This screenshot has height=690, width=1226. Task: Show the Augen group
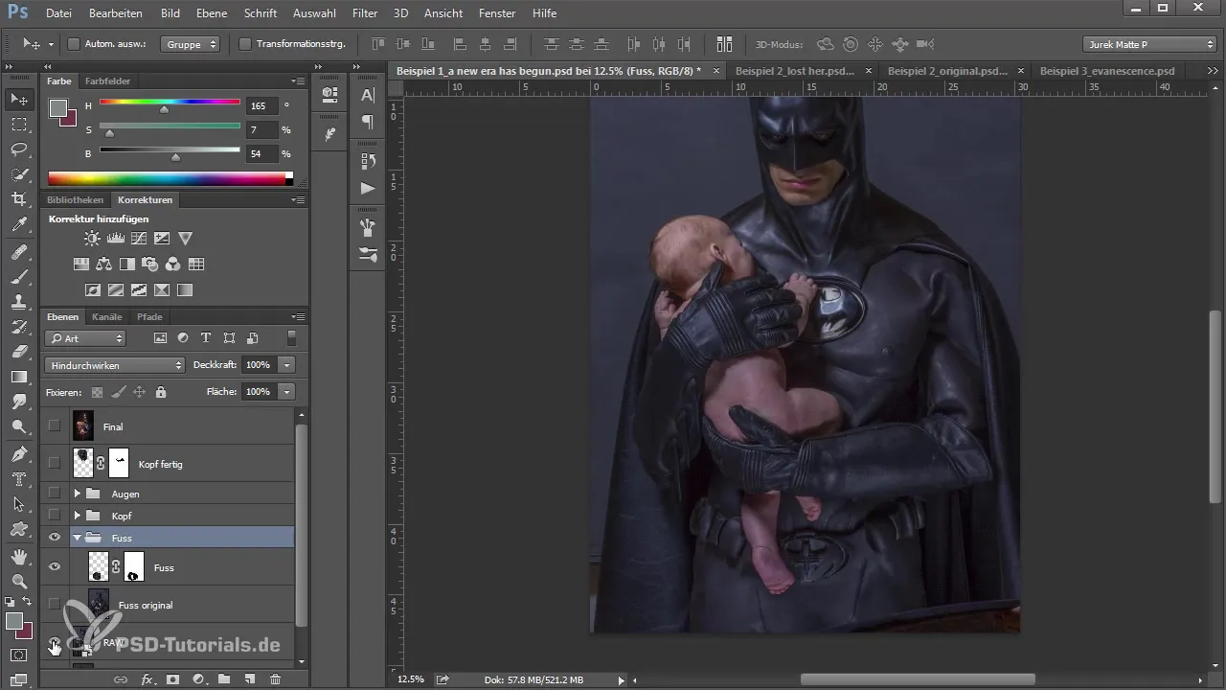pos(55,494)
